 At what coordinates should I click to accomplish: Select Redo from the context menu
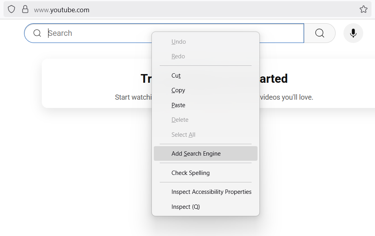click(x=178, y=56)
